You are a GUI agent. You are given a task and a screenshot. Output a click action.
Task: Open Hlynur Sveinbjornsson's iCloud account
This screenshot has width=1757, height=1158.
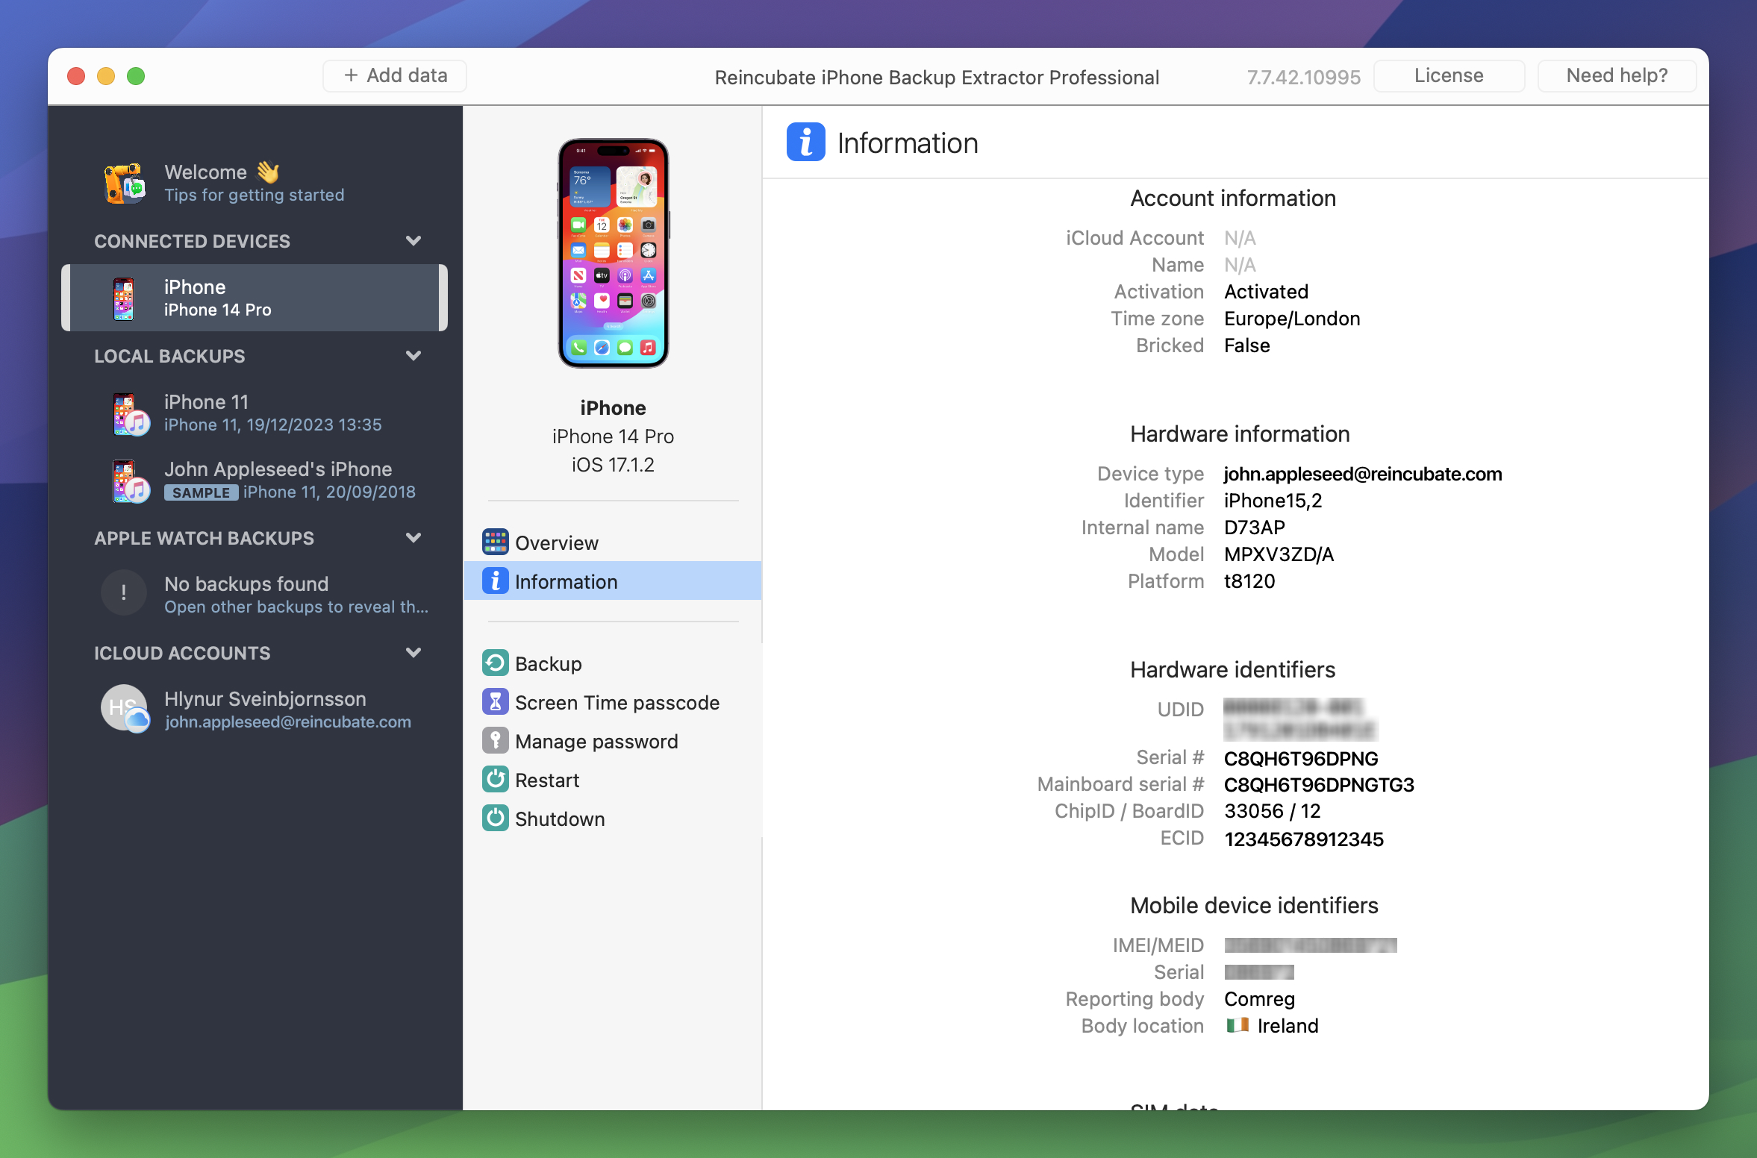pos(265,708)
